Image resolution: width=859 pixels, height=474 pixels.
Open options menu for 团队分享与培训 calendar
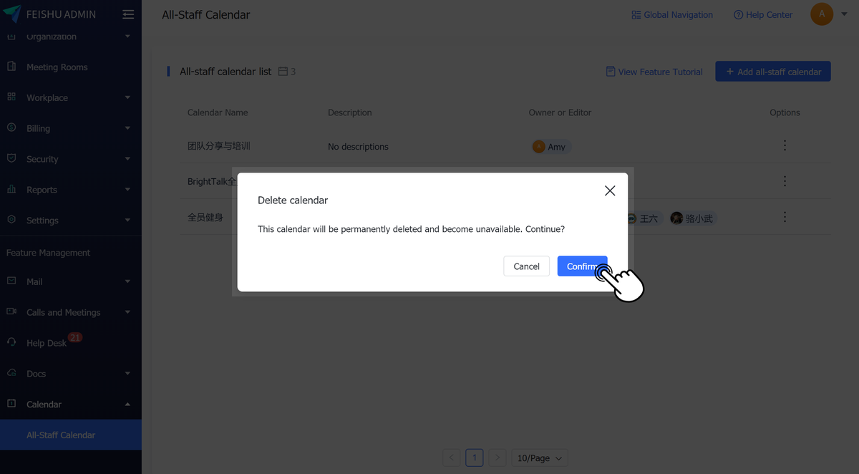click(785, 145)
